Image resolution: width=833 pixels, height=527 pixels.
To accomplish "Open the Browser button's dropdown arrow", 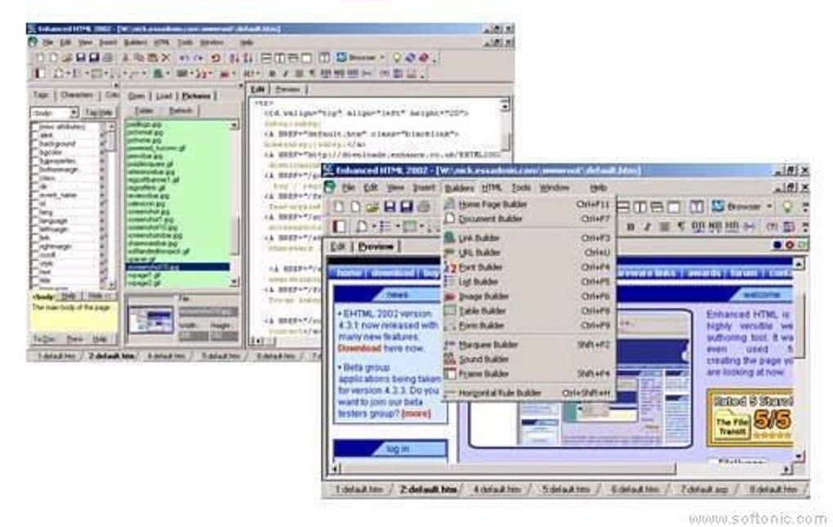I will pos(769,206).
